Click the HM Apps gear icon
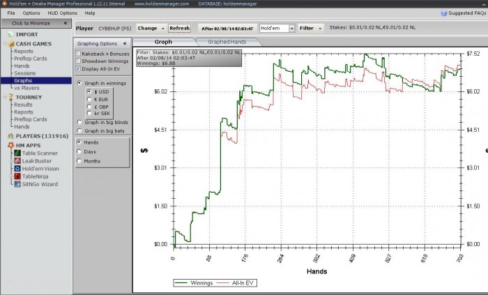This screenshot has height=295, width=488. [x=11, y=145]
